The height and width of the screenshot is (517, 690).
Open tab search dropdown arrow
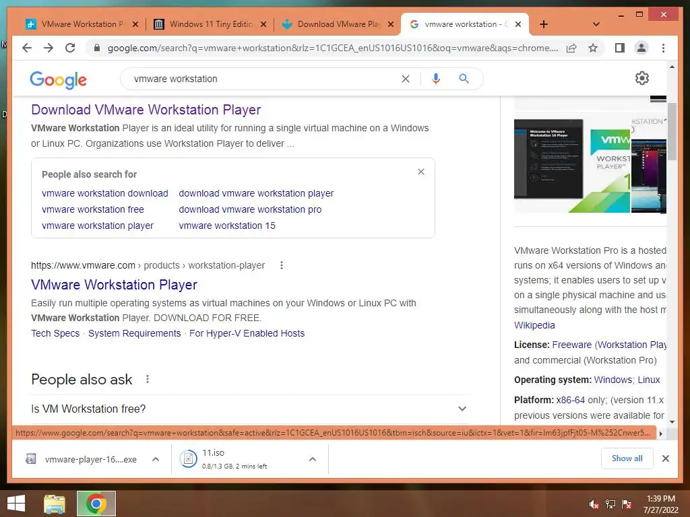pos(596,24)
